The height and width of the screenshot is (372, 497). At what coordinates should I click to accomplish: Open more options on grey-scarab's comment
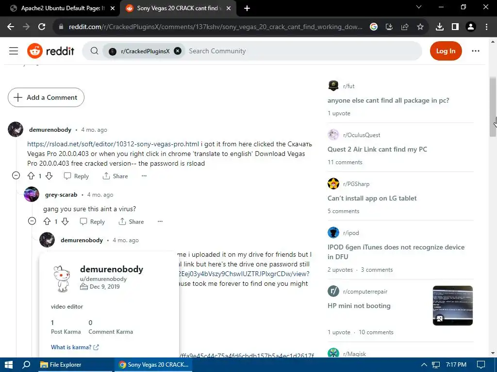pos(160,221)
